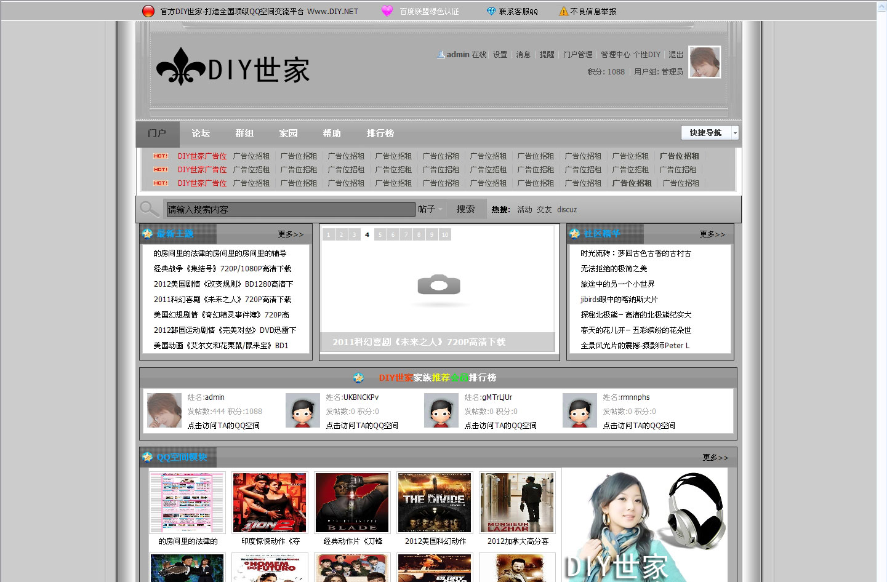
Task: Visit admin's QQ空间 link
Action: point(223,426)
